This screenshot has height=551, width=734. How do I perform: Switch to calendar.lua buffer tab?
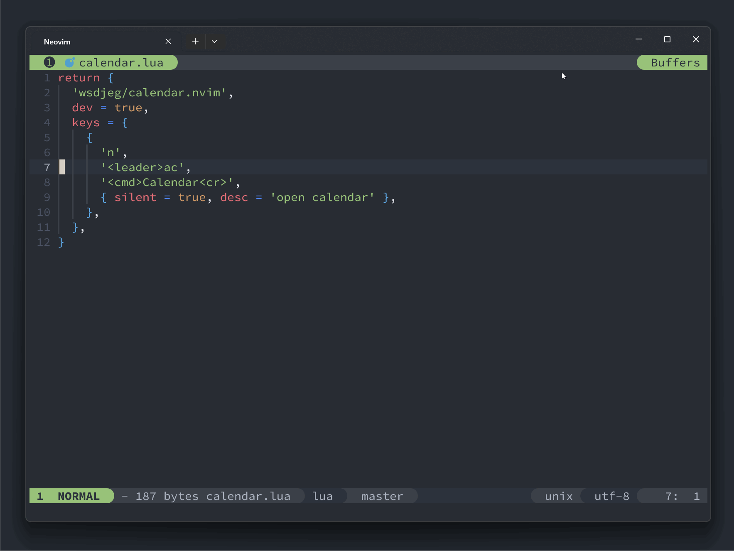[x=121, y=63]
